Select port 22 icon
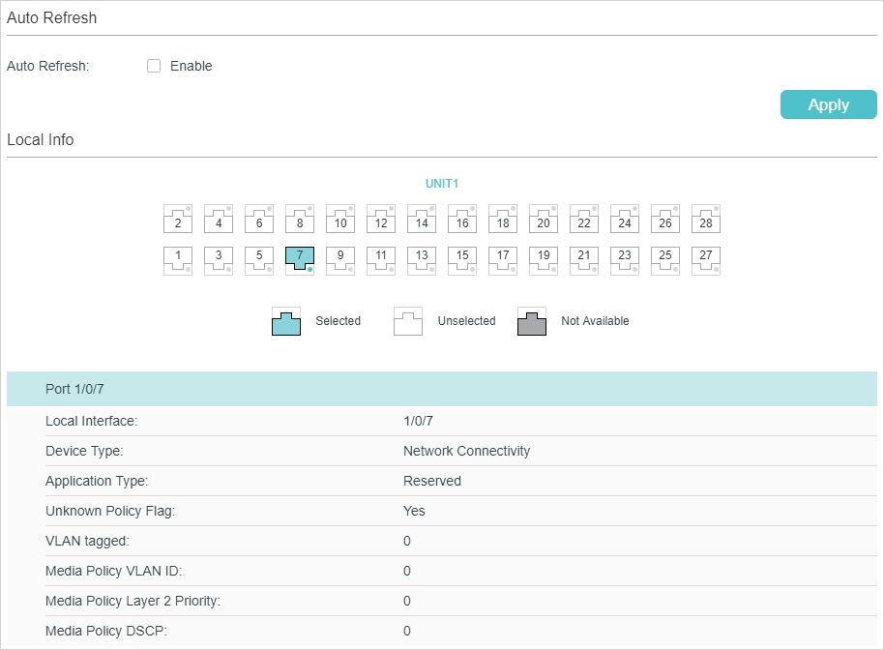 pos(584,220)
